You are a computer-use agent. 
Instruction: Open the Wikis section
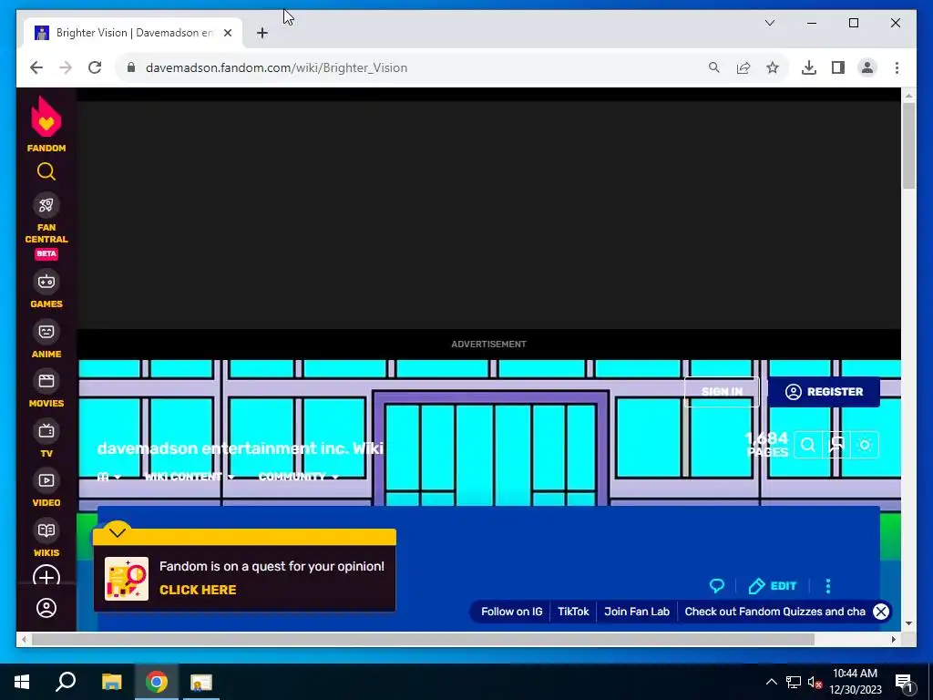click(46, 540)
